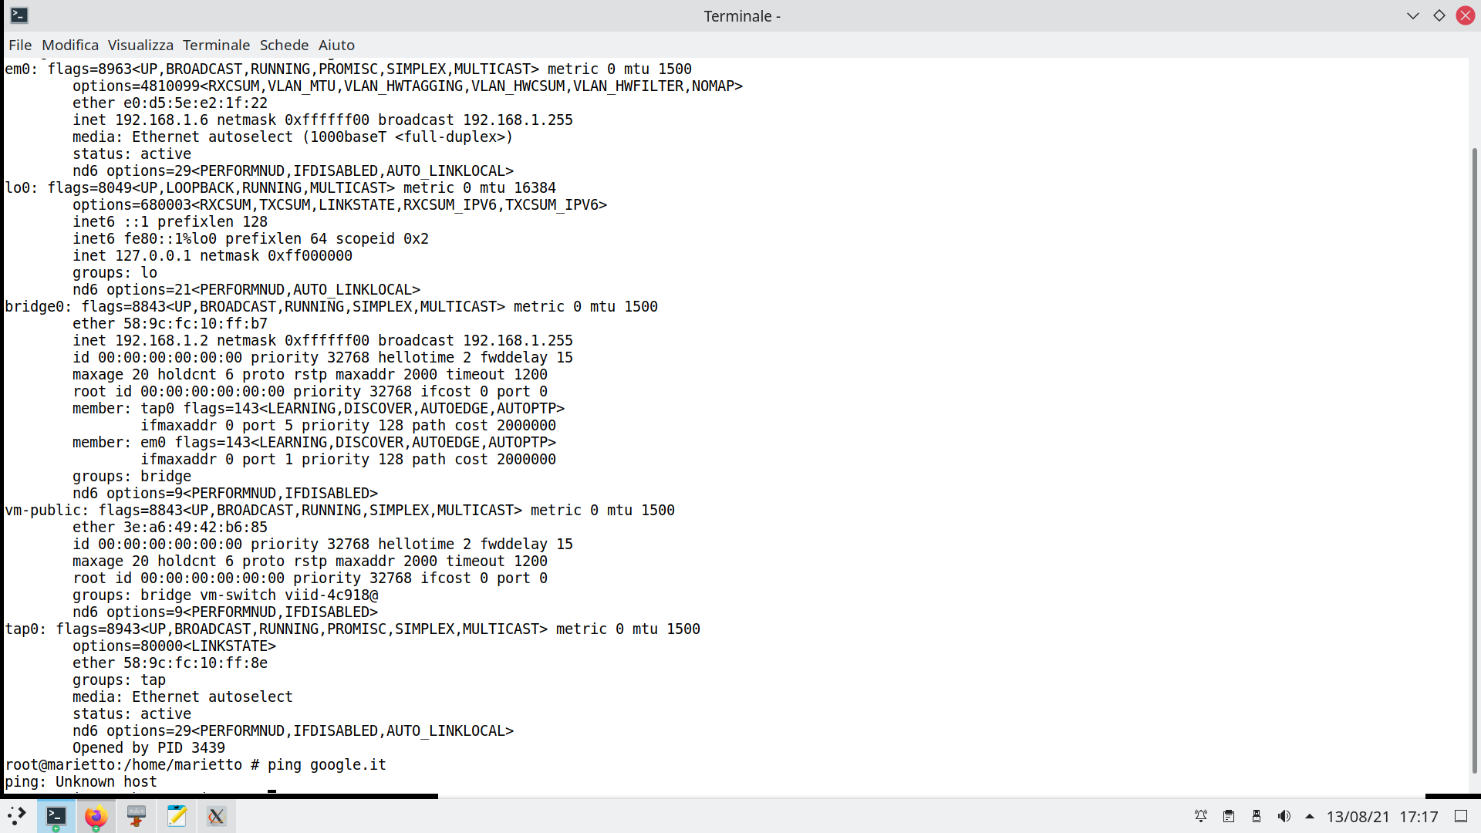Open the notifications bell in system tray
1481x833 pixels.
(x=1201, y=816)
